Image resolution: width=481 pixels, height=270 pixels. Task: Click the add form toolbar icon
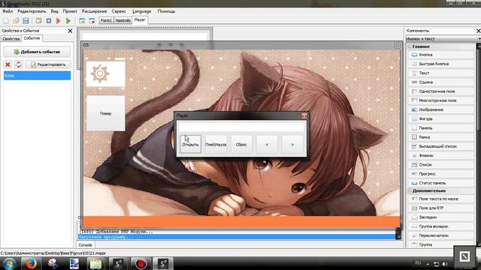(x=82, y=21)
